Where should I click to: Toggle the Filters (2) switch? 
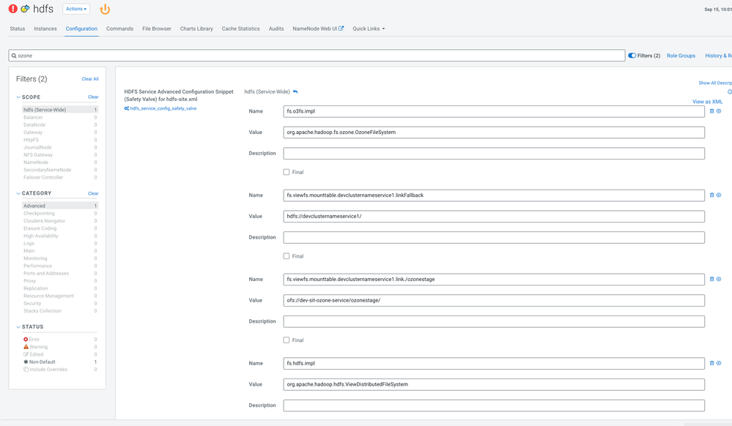click(632, 56)
